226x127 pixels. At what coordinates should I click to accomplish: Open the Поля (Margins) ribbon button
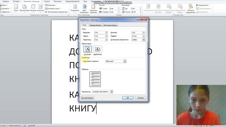pos(16,8)
